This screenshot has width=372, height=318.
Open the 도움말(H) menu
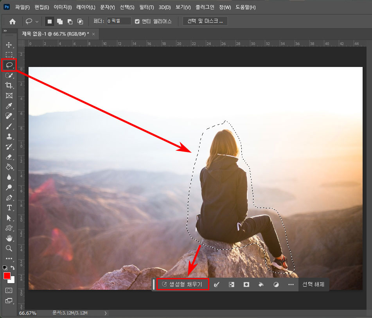click(246, 7)
